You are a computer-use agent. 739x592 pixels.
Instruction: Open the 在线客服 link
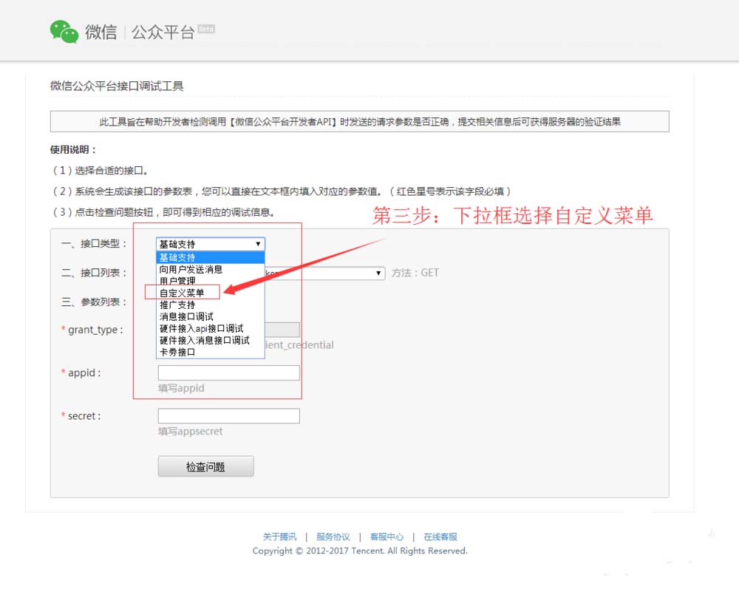click(x=440, y=537)
